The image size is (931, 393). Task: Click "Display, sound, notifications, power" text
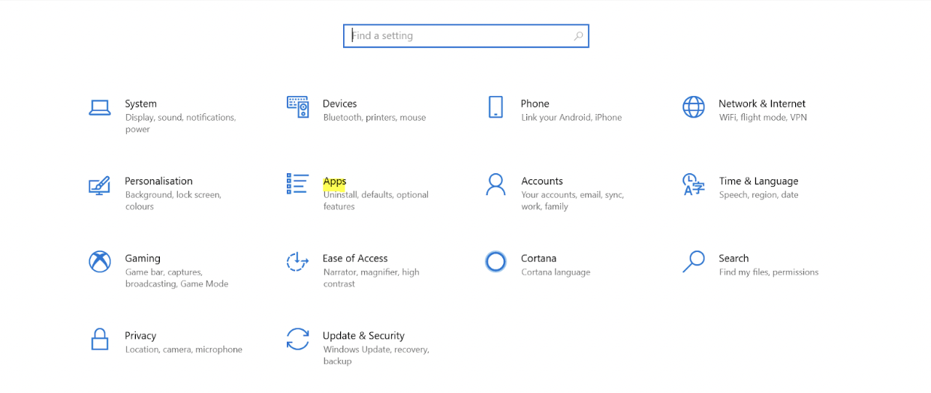pyautogui.click(x=180, y=123)
